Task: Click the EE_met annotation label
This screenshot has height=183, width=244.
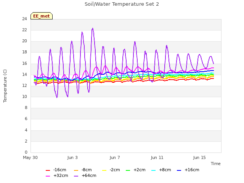Action: coord(42,16)
